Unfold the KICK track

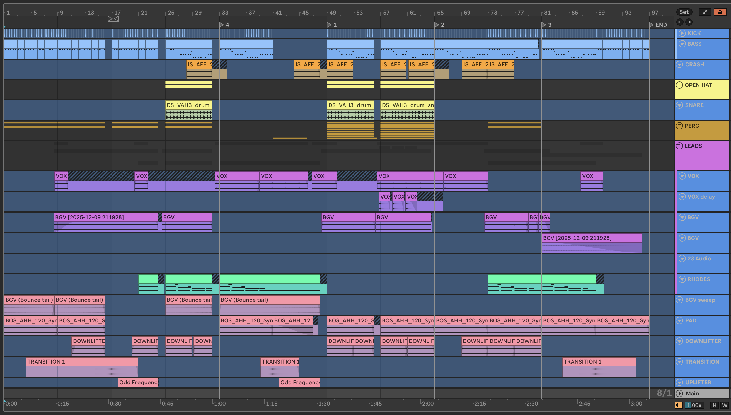[x=682, y=33]
